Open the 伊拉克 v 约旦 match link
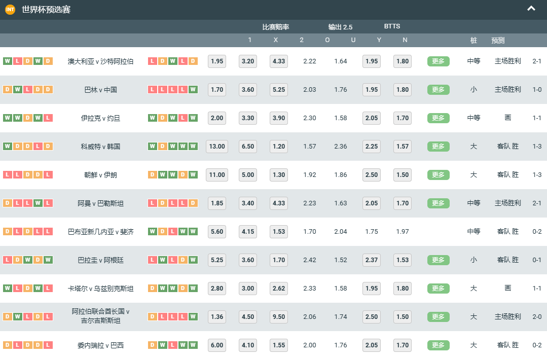This screenshot has height=359, width=547. click(x=100, y=118)
